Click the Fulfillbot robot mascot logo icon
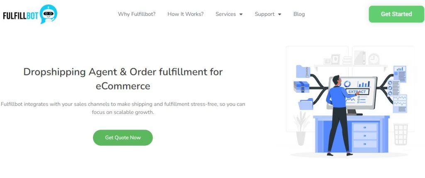 pyautogui.click(x=48, y=14)
